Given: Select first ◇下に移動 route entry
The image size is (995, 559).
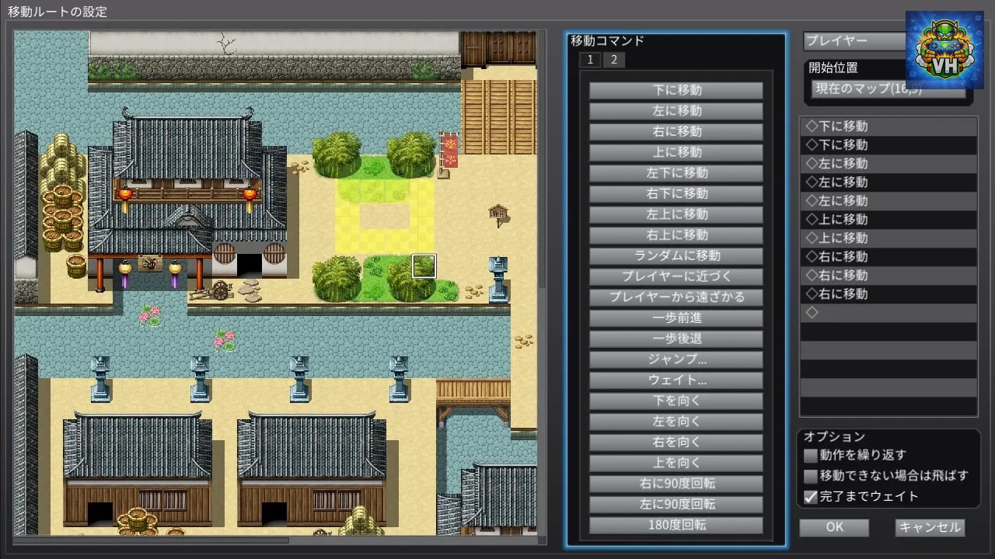Looking at the screenshot, I should (x=889, y=126).
